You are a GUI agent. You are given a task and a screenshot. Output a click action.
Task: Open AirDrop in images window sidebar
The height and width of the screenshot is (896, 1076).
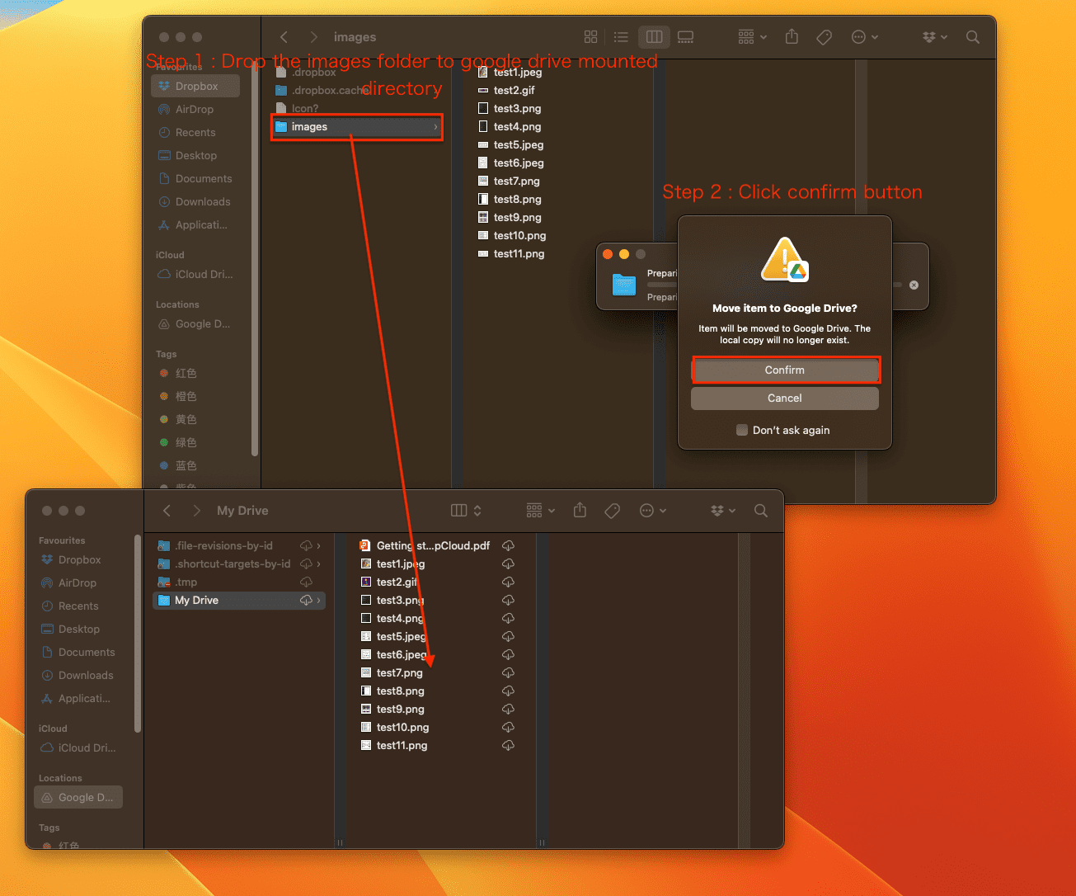click(195, 109)
